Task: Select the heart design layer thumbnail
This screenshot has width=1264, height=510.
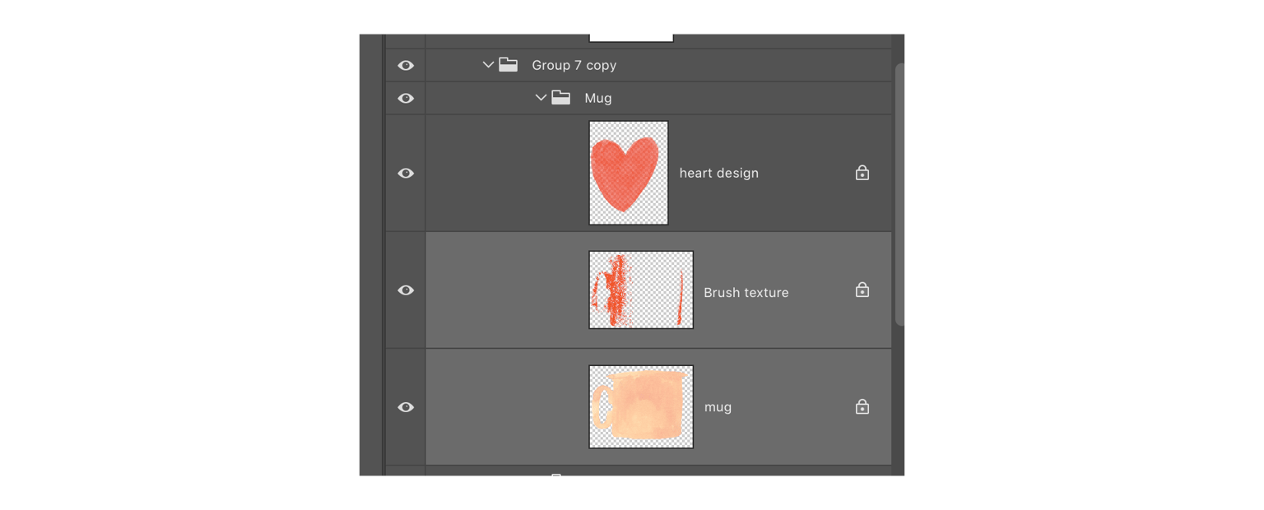Action: click(629, 173)
